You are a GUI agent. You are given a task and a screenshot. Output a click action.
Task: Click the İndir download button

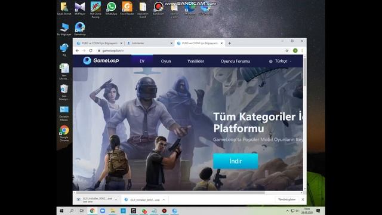tap(235, 161)
